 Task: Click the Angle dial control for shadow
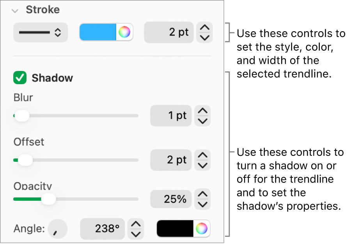tap(57, 229)
